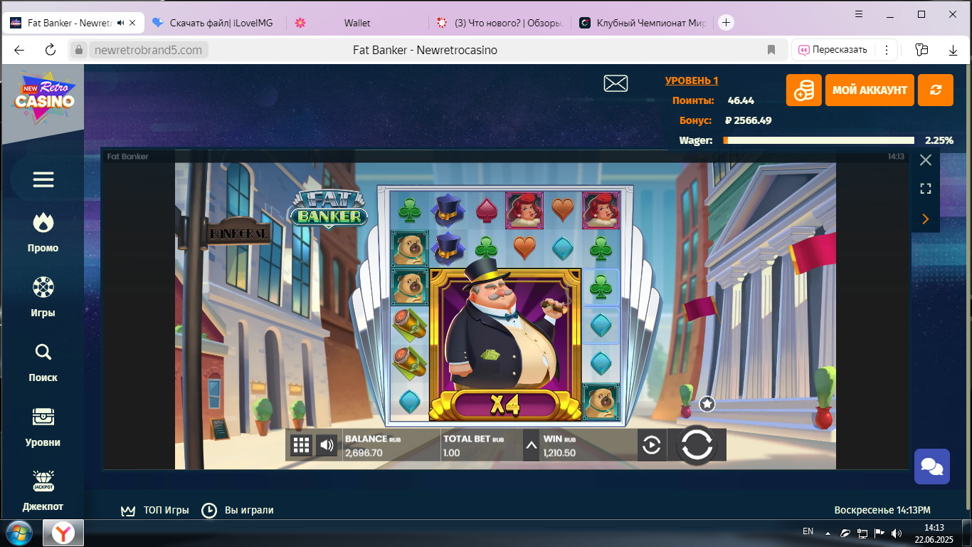This screenshot has height=547, width=972.
Task: Bookmark this page
Action: pos(771,50)
